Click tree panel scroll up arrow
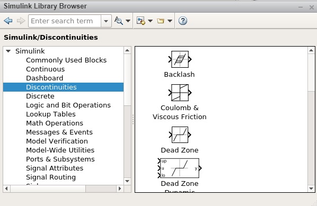The height and width of the screenshot is (206, 317). (x=127, y=50)
